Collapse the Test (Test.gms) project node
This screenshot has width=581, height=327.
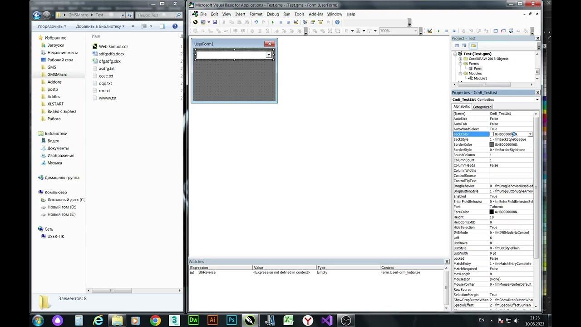pyautogui.click(x=455, y=54)
